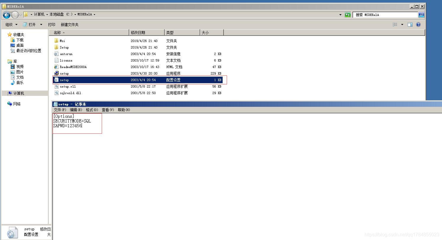Screen dimensions: 442x240
Task: Toggle the preview pane icon
Action: (410, 25)
